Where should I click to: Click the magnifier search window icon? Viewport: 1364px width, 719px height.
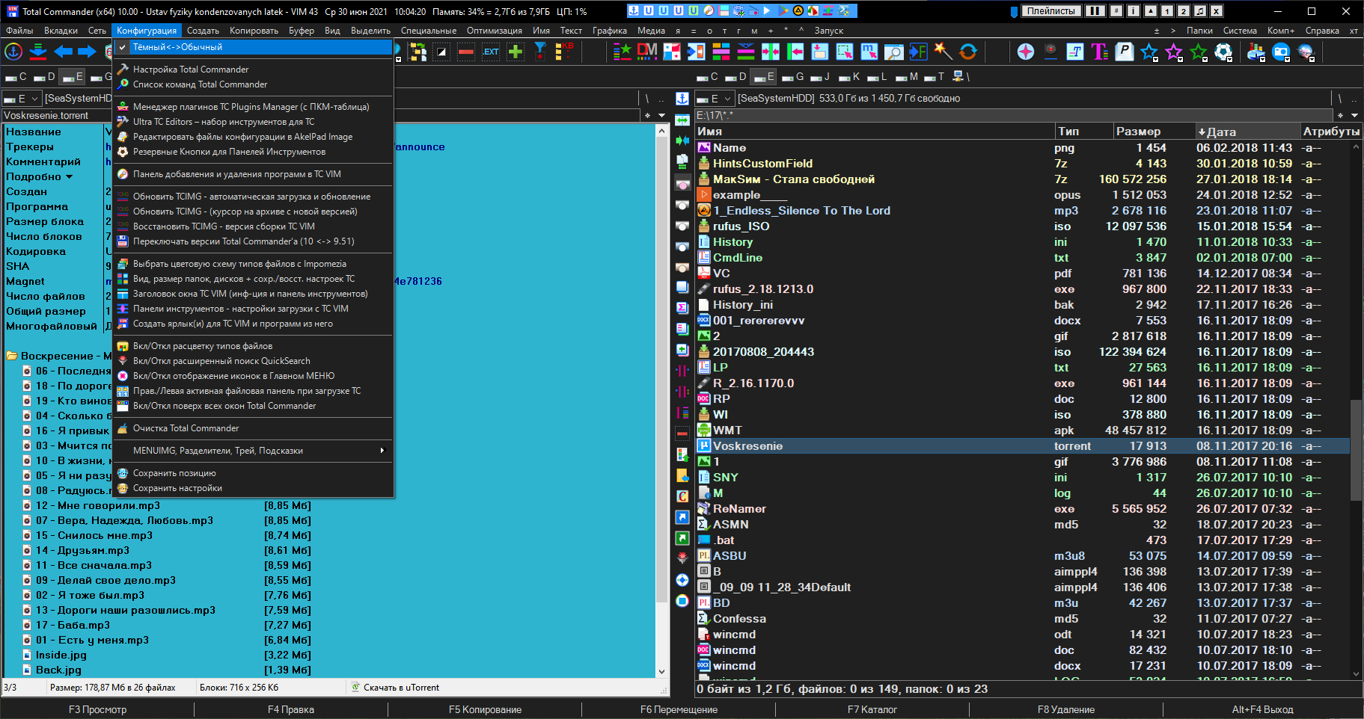(893, 52)
